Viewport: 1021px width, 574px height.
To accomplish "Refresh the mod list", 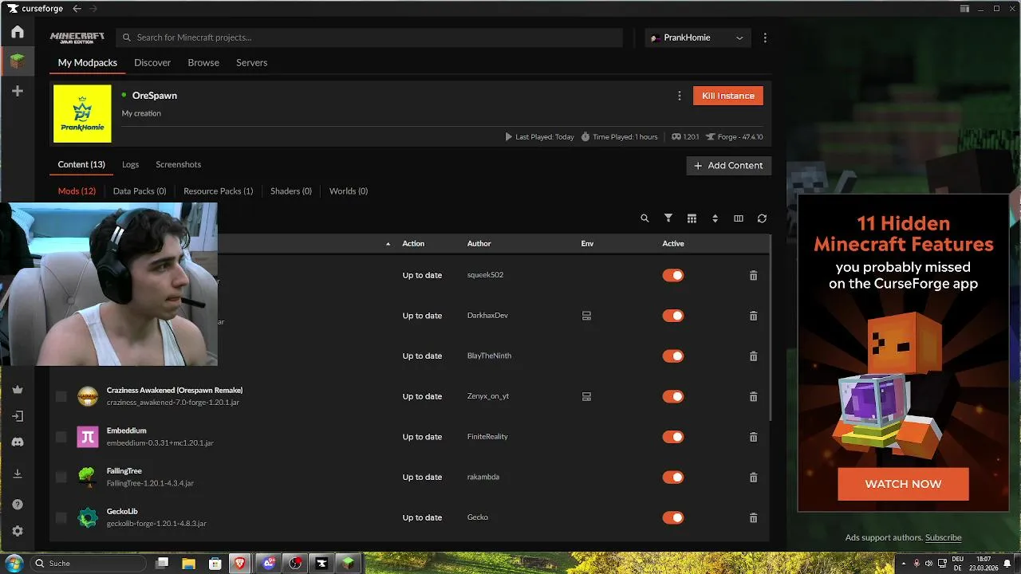I will (x=762, y=218).
